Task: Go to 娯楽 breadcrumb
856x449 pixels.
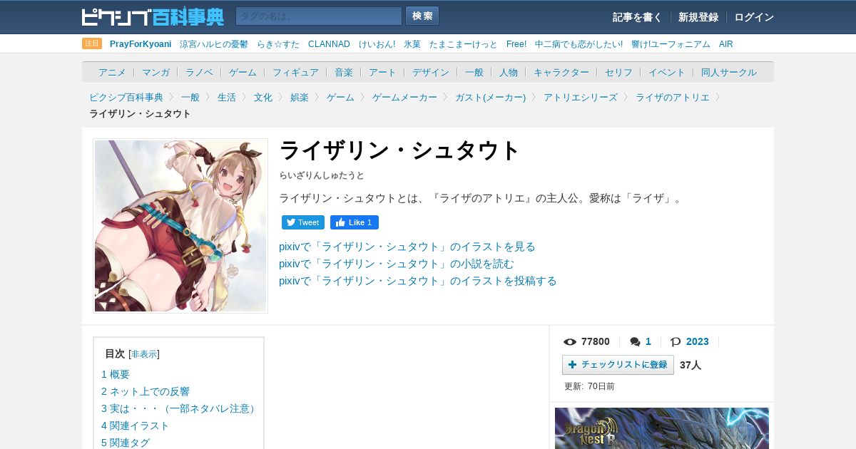Action: coord(300,97)
